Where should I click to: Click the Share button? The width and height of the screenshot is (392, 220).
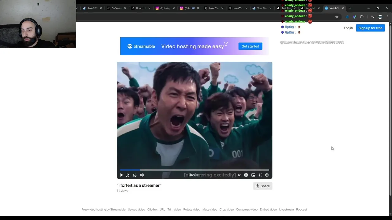[x=263, y=186]
